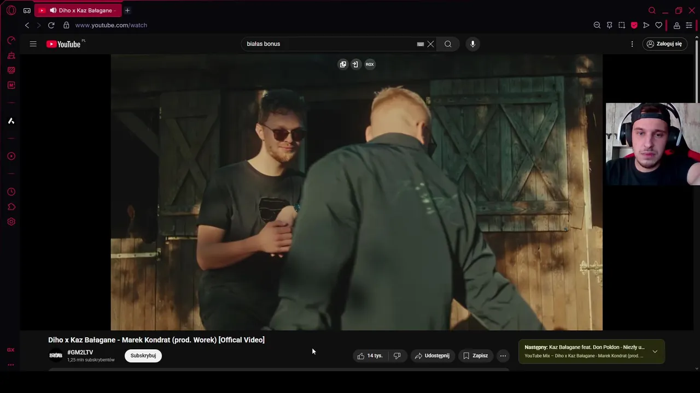Open a new tab with plus button
The width and height of the screenshot is (700, 393).
(x=127, y=10)
